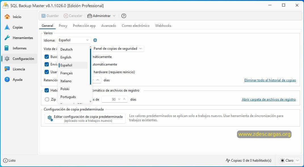The width and height of the screenshot is (304, 167).
Task: Choose Français from language list
Action: pos(73,73)
